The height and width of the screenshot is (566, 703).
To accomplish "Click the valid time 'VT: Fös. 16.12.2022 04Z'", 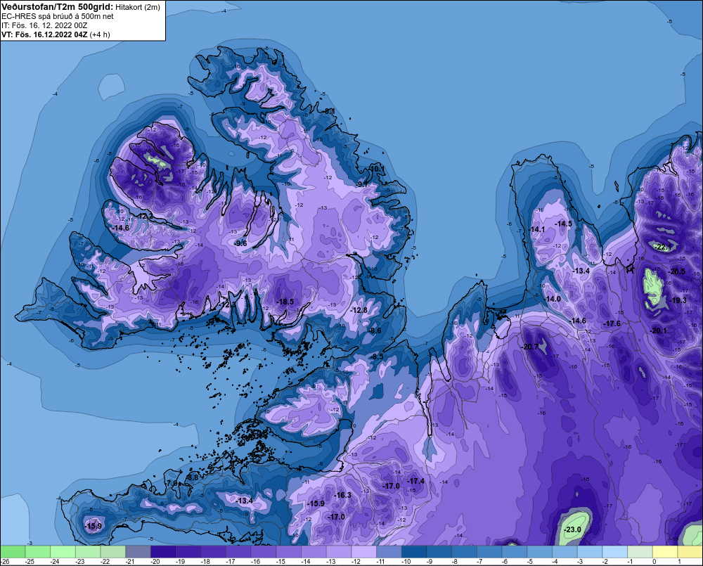I will 44,34.
